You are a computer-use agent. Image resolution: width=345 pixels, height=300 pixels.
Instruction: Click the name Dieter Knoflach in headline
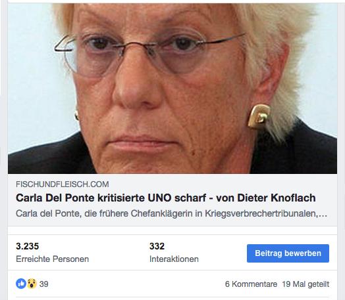pyautogui.click(x=277, y=198)
